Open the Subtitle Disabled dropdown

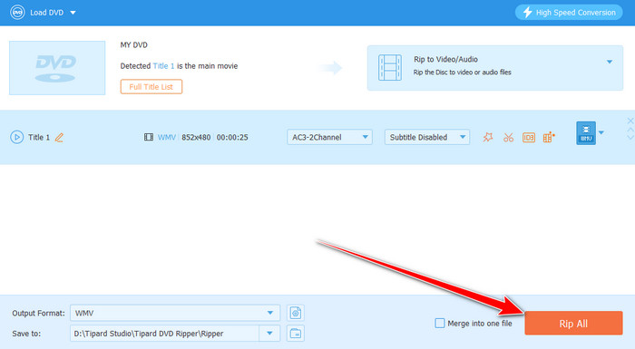(427, 137)
